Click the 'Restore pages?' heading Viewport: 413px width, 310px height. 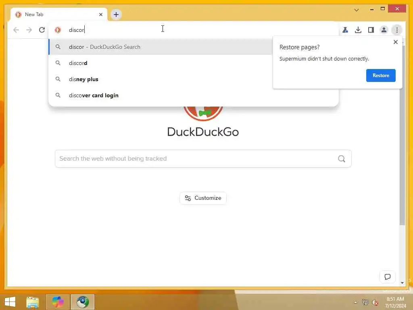(x=299, y=47)
